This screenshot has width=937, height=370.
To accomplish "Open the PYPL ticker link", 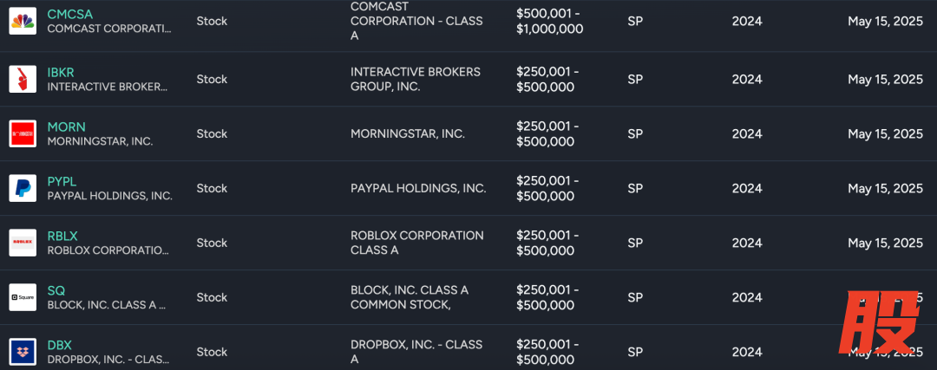I will (62, 181).
